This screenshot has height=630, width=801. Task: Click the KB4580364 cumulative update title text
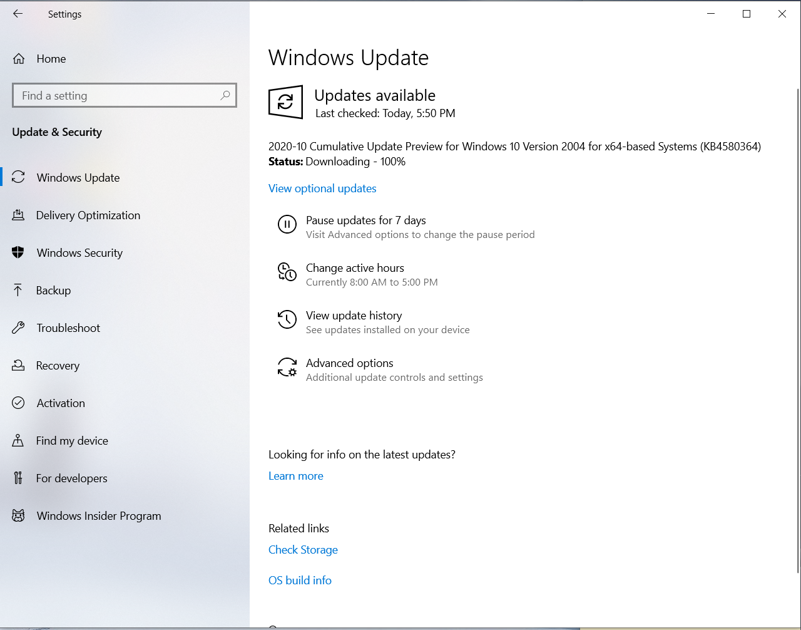[514, 147]
